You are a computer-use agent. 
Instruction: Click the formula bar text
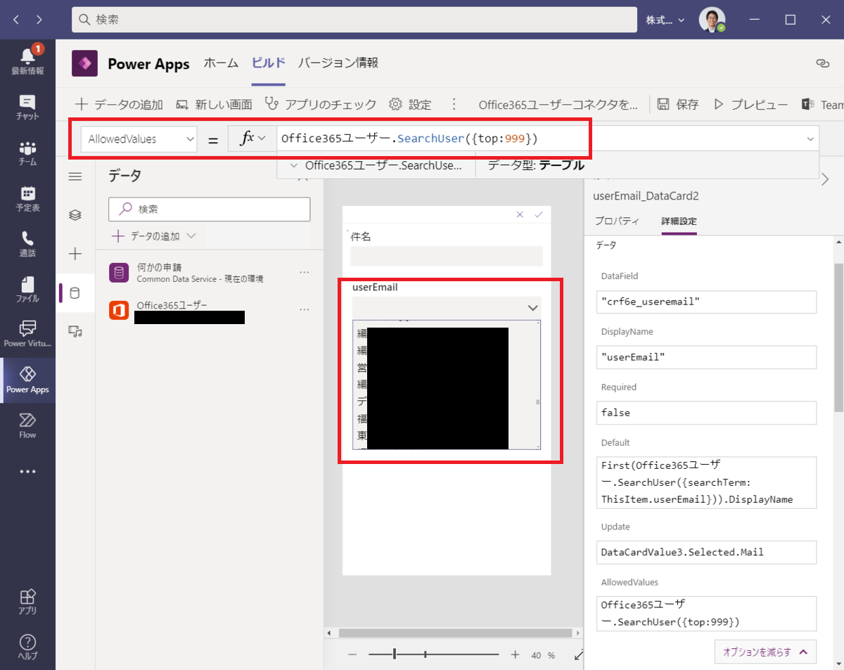409,138
